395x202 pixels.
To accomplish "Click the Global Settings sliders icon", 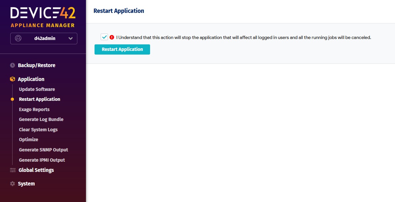I will pyautogui.click(x=13, y=170).
